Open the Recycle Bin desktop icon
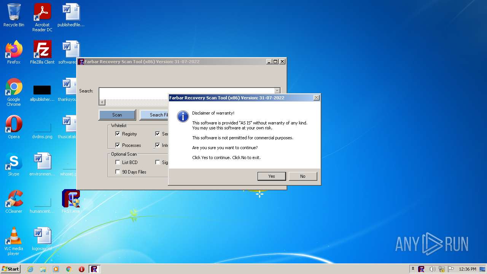The height and width of the screenshot is (274, 487). click(14, 16)
